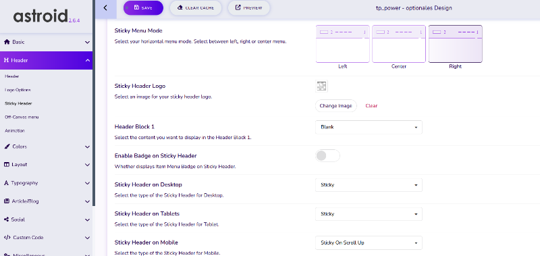The height and width of the screenshot is (256, 540).
Task: Expand the Article/Blog section chevron
Action: (x=88, y=201)
